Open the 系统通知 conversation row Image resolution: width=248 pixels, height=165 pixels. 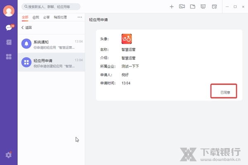[51, 44]
